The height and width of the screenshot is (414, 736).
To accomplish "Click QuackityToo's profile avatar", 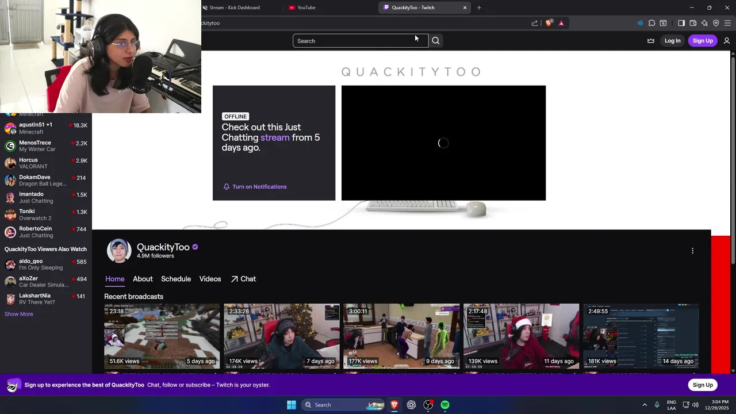I will click(x=119, y=251).
